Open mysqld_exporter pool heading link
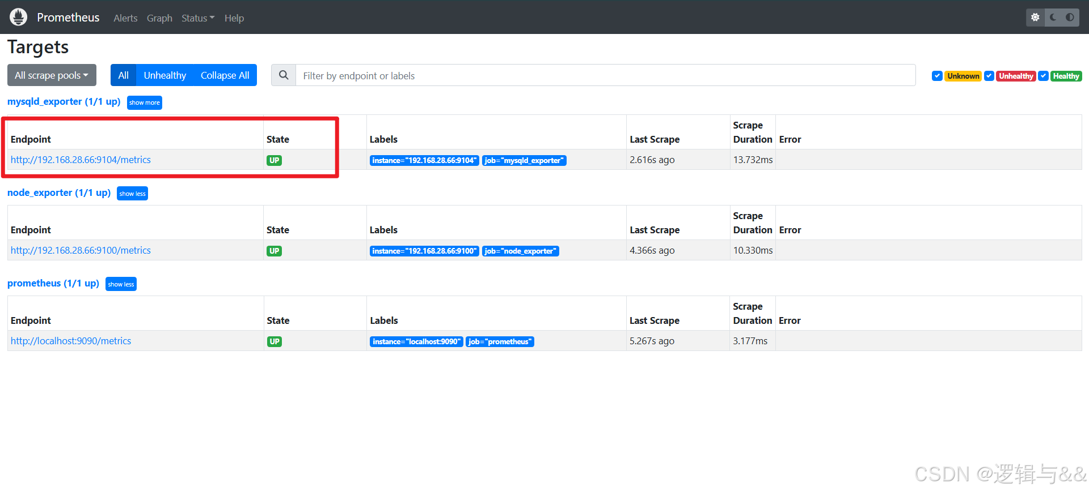1089x492 pixels. [x=64, y=102]
